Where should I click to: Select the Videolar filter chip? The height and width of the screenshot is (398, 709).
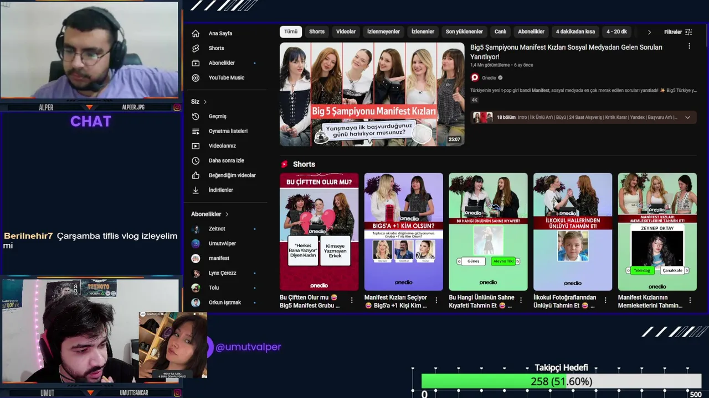346,32
